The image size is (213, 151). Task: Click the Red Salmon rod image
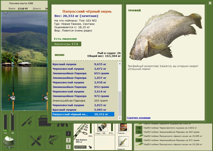click(x=81, y=131)
